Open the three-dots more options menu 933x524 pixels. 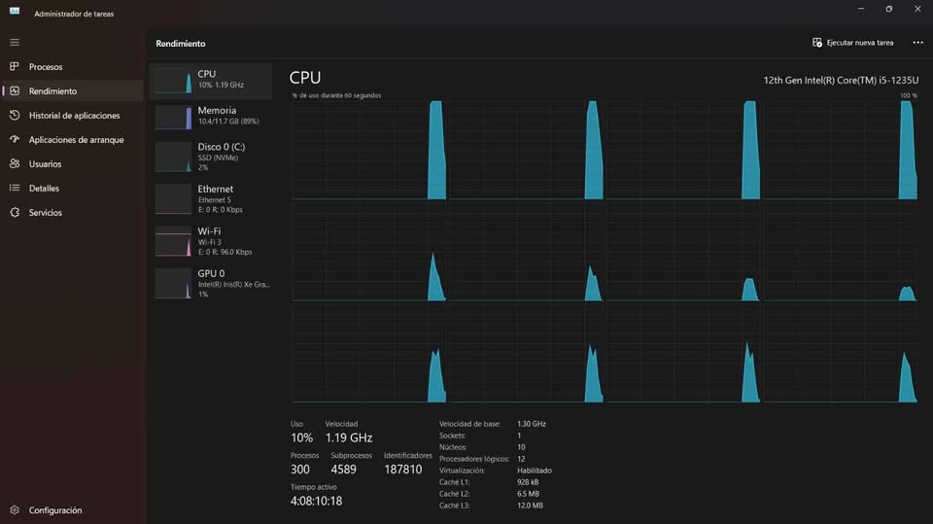click(x=917, y=42)
